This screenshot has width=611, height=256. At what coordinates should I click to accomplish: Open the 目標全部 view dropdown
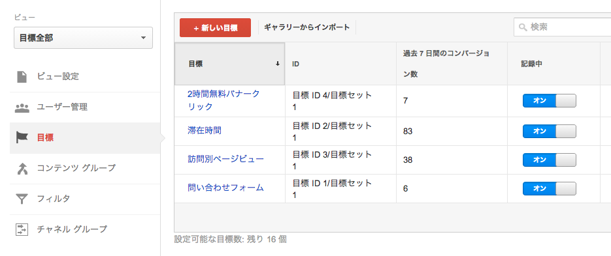[83, 38]
